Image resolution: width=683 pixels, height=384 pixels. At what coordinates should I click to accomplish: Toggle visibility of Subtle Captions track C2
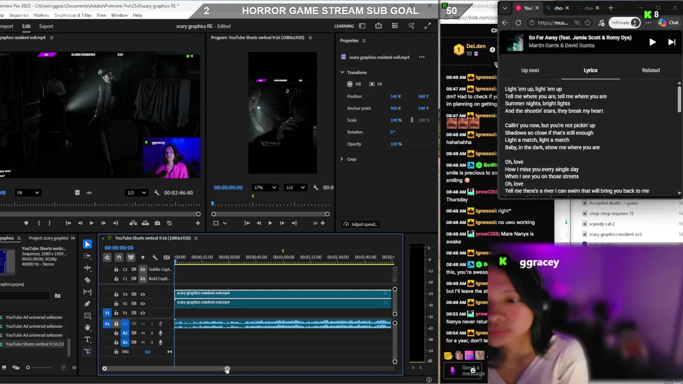point(142,269)
